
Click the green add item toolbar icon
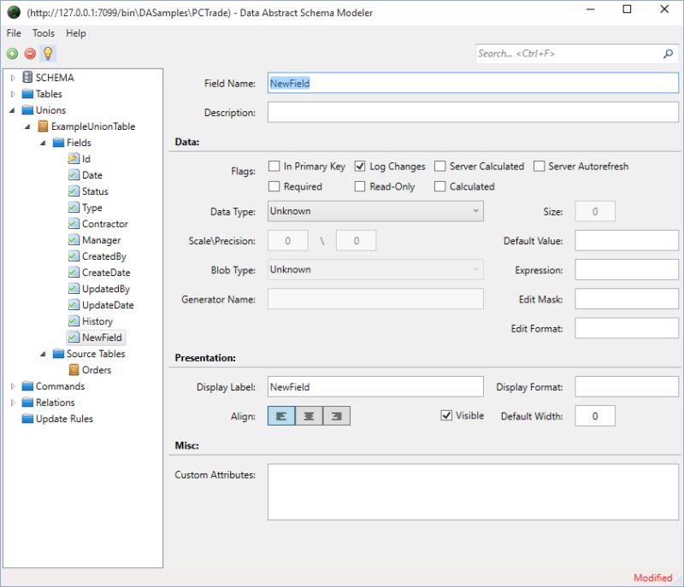12,54
